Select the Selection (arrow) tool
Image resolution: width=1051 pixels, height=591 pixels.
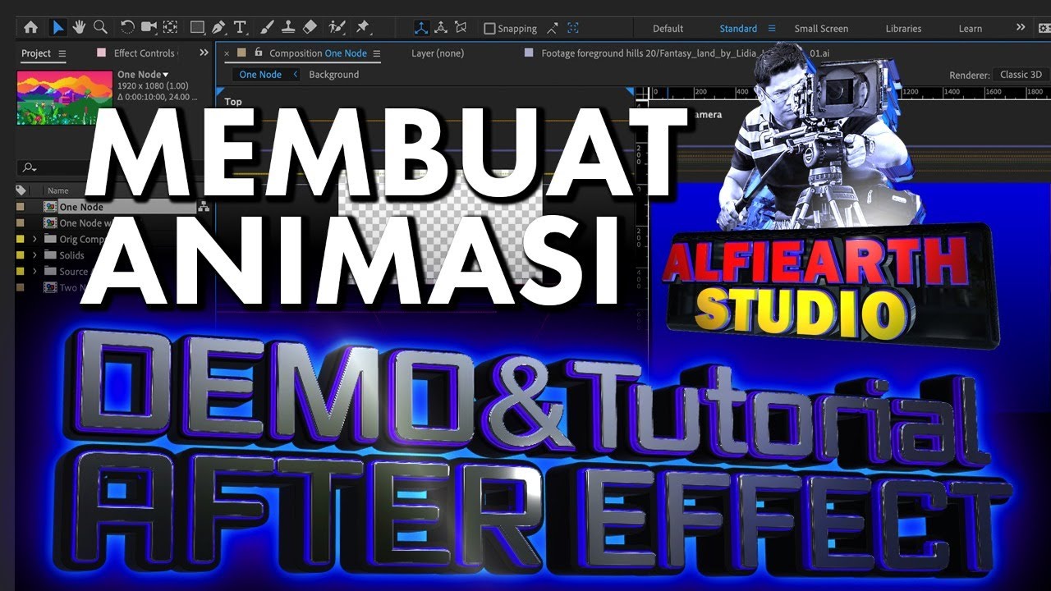tap(58, 27)
